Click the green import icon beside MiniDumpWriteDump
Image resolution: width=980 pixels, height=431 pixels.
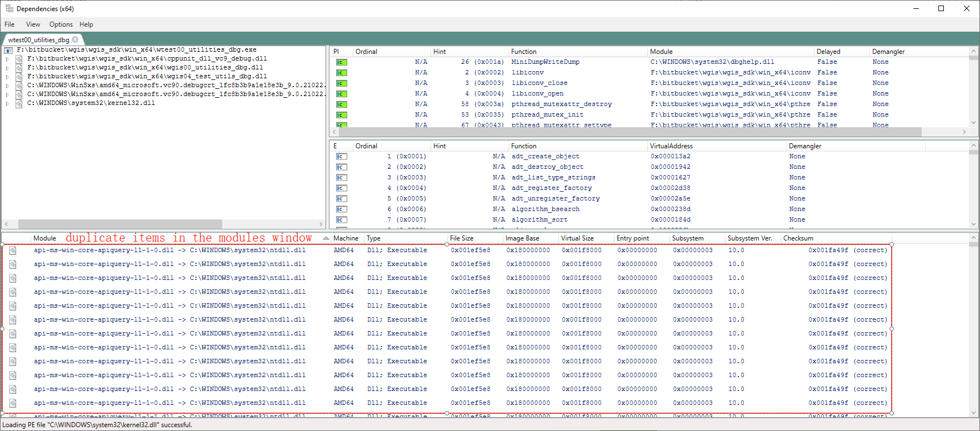click(x=341, y=62)
